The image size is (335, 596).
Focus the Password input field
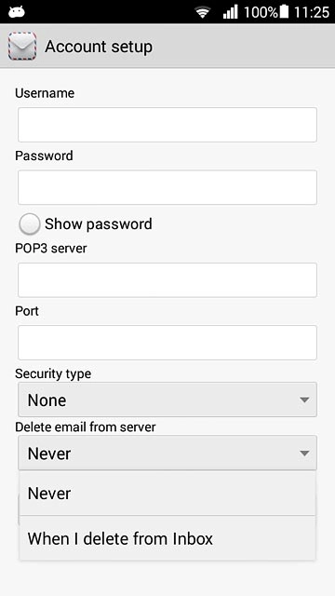(167, 187)
